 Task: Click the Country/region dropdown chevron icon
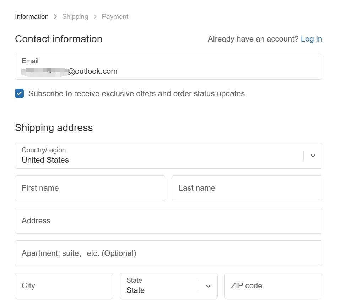tap(313, 156)
